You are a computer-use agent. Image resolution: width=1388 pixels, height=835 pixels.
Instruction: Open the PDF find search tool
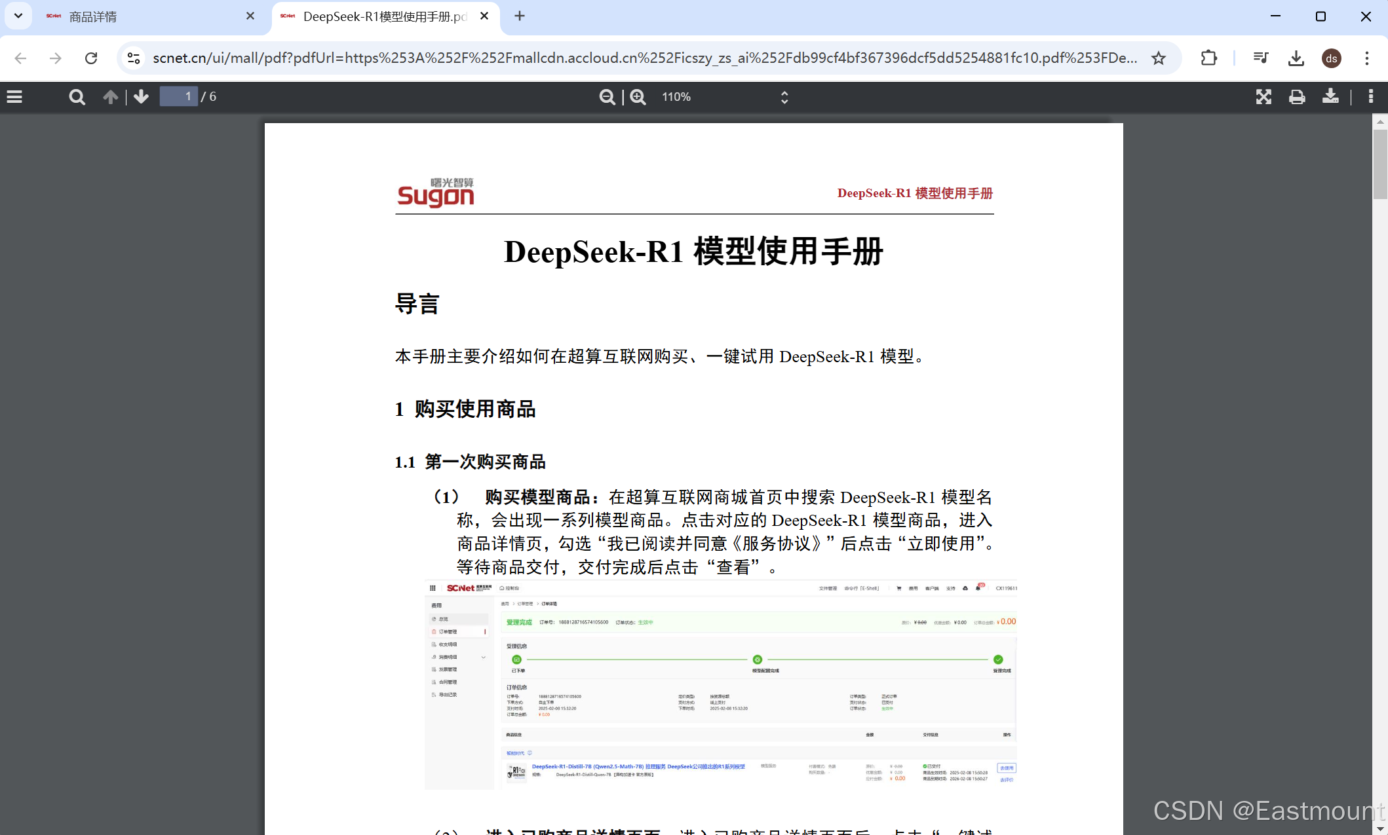(x=77, y=97)
